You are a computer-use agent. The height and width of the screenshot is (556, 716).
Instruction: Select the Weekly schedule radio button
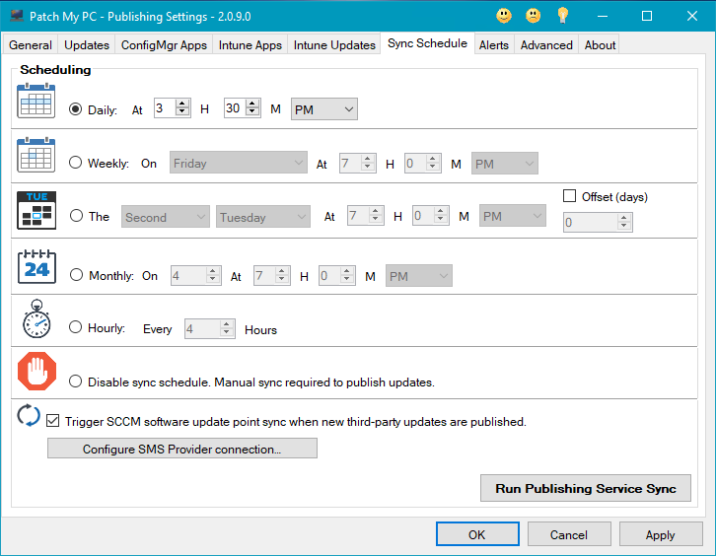[76, 164]
